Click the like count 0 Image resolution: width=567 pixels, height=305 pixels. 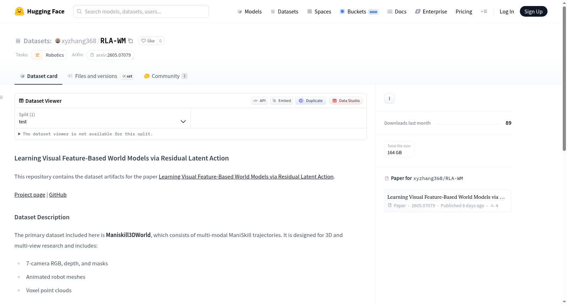161,41
